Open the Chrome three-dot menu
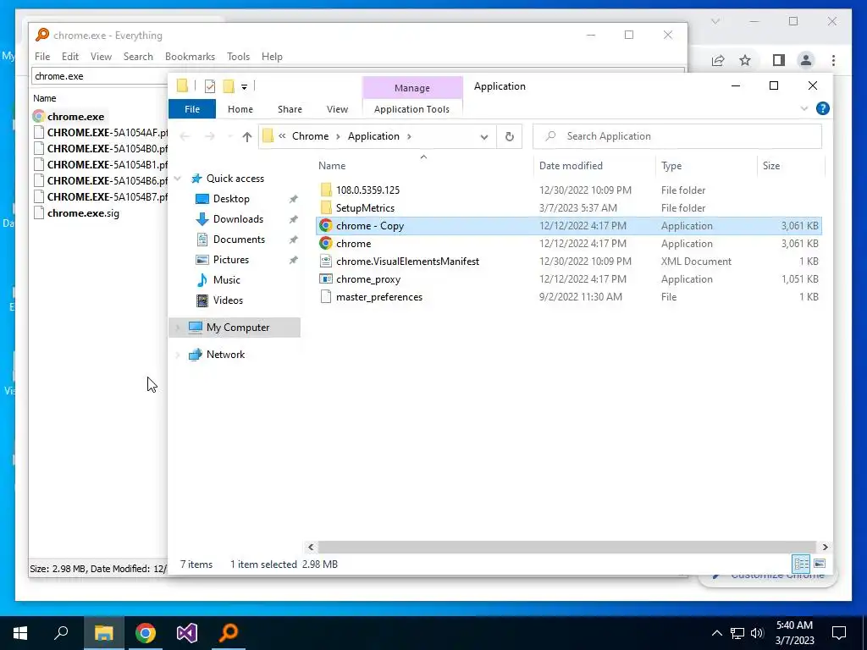The width and height of the screenshot is (867, 650). (833, 60)
